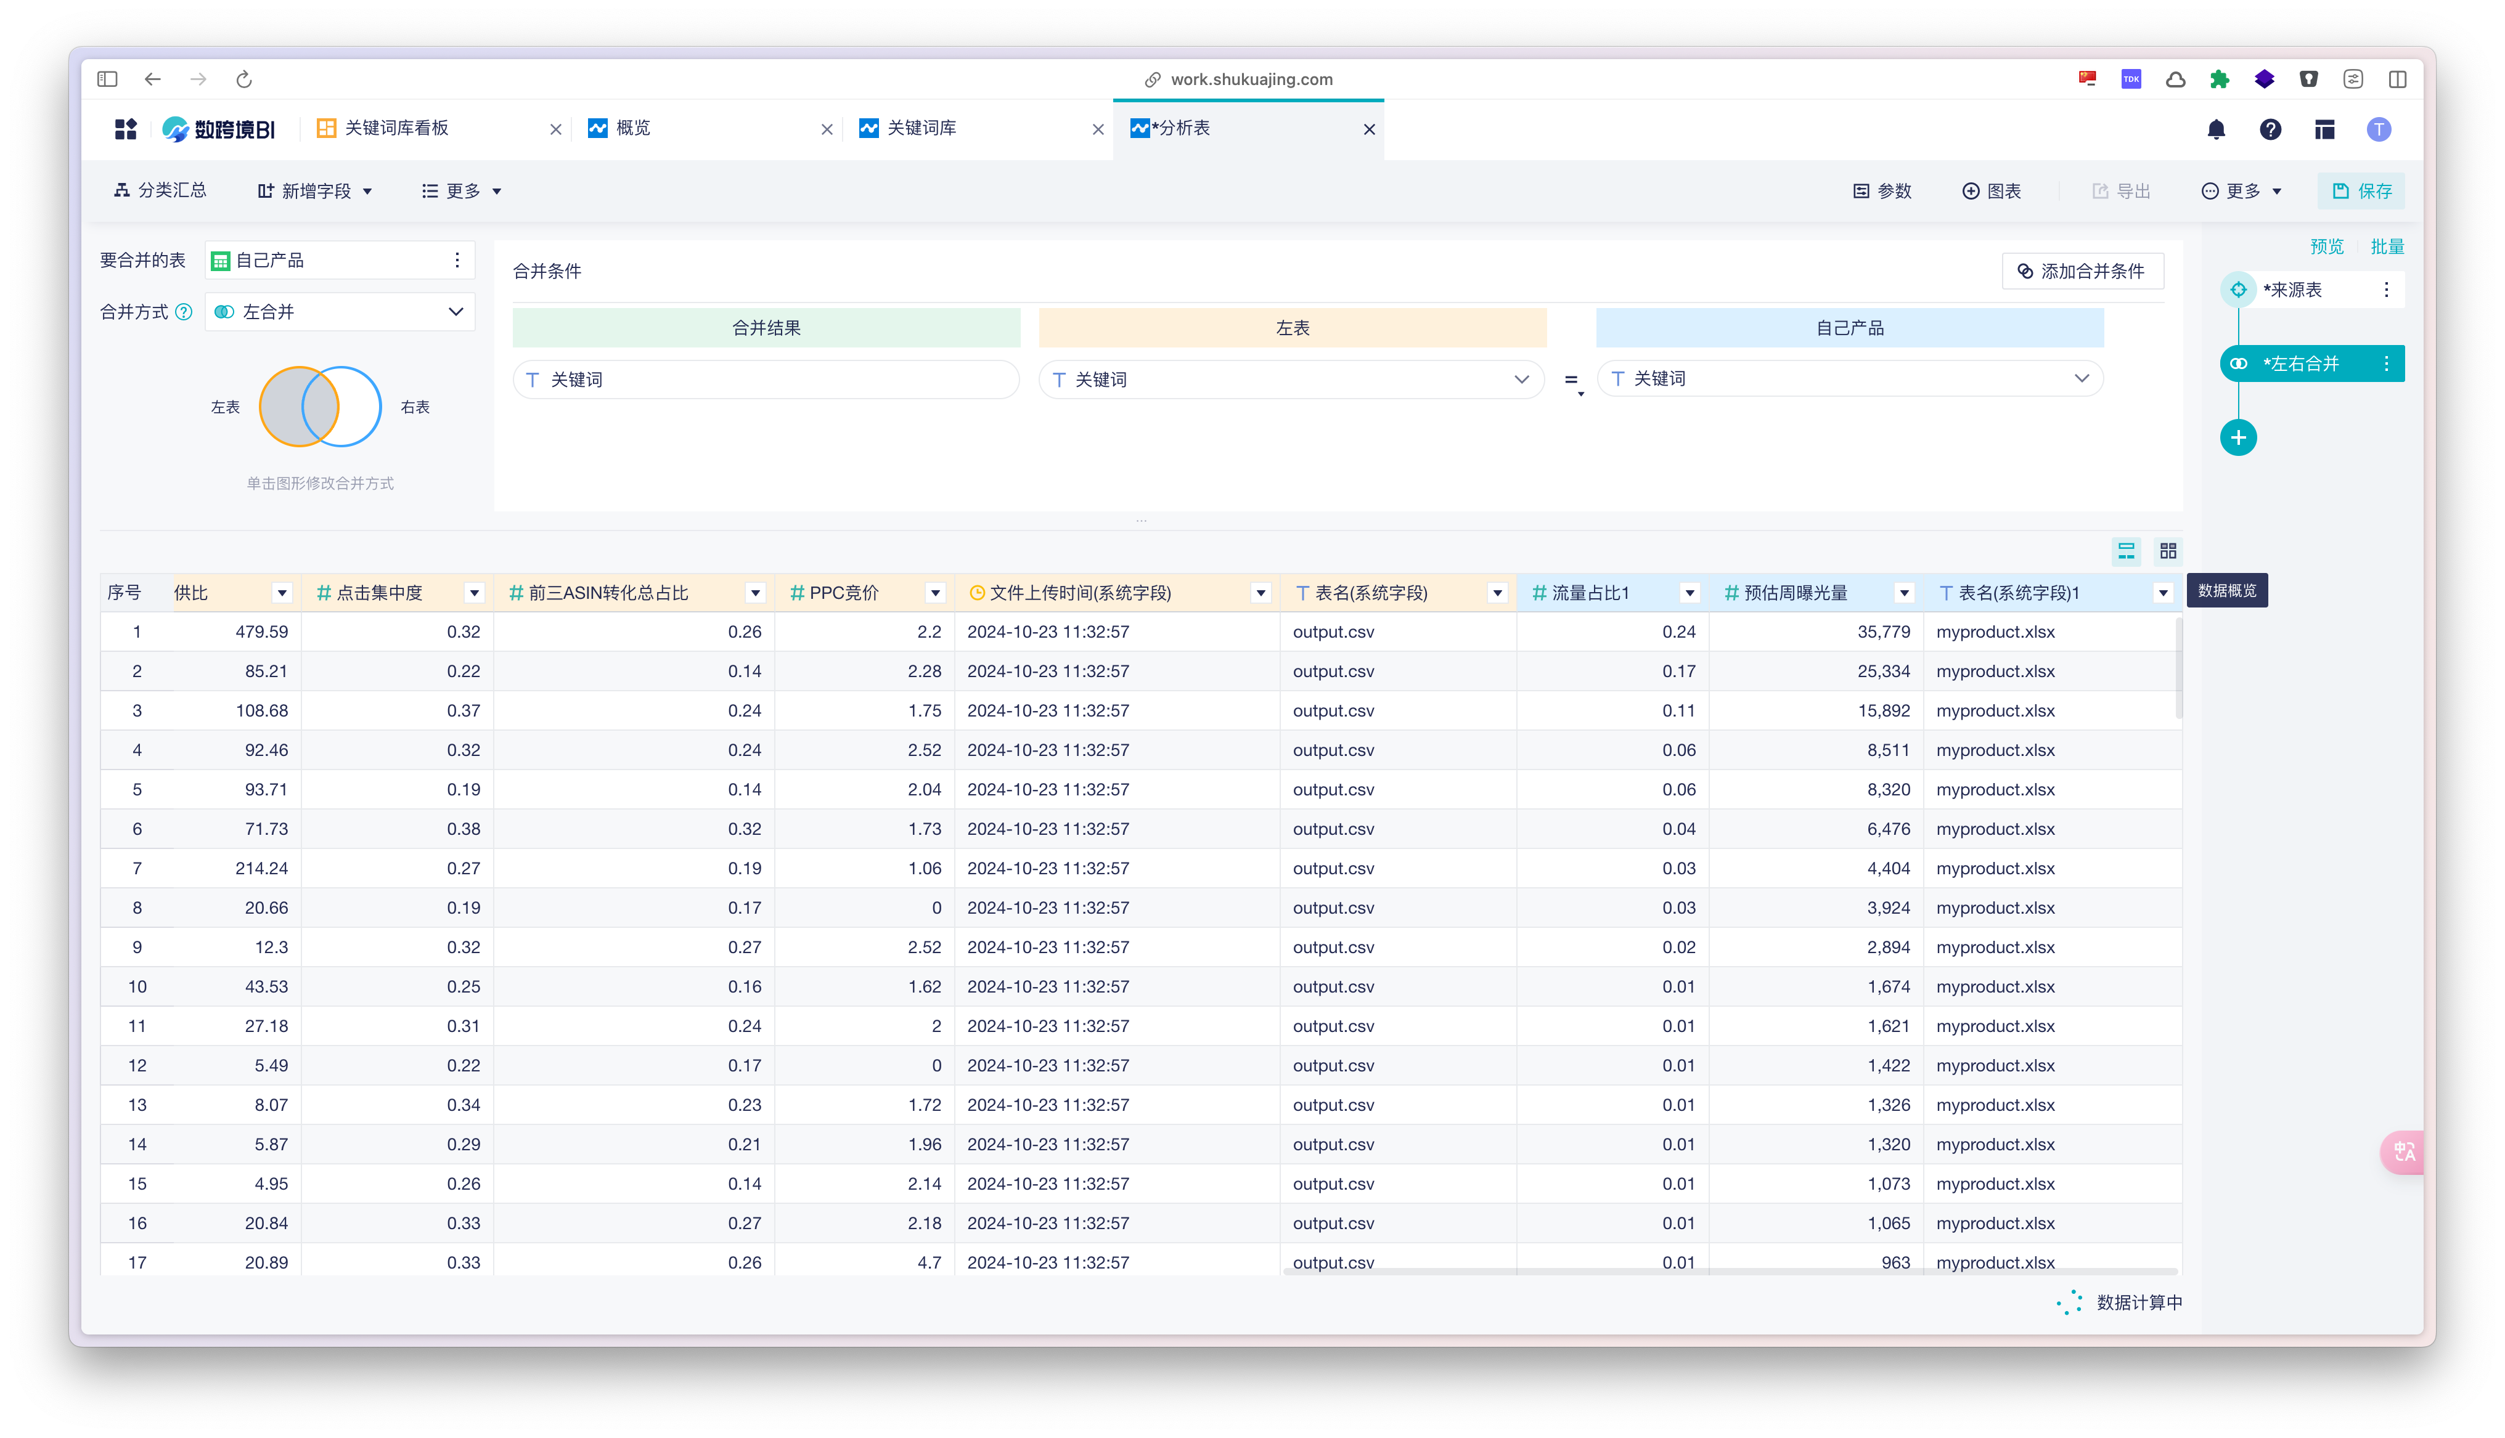Open options menu for 来源表 step
The width and height of the screenshot is (2505, 1438).
(2387, 290)
